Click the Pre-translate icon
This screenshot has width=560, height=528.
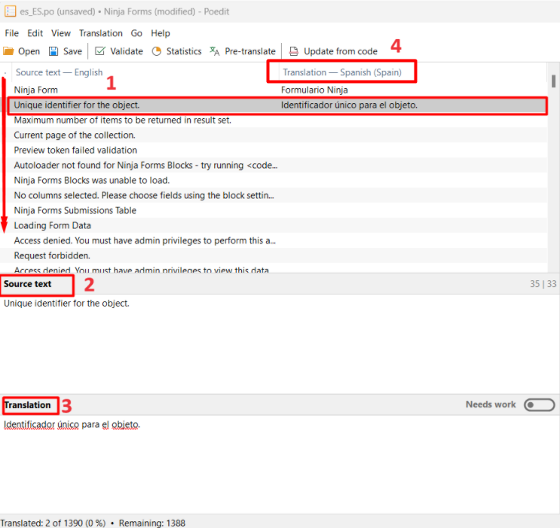[x=215, y=51]
